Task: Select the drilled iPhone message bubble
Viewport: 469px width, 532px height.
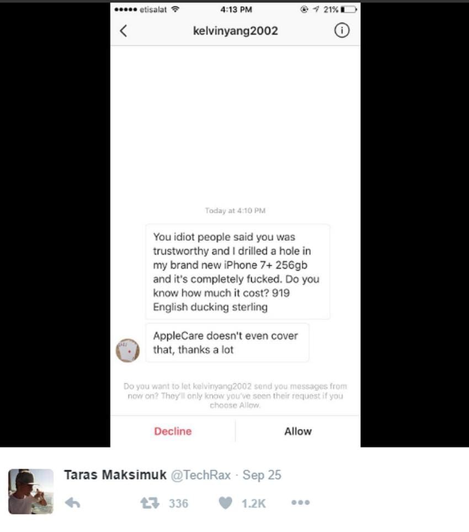Action: click(238, 271)
